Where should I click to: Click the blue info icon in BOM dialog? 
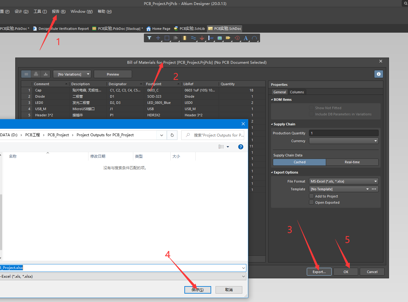point(378,74)
